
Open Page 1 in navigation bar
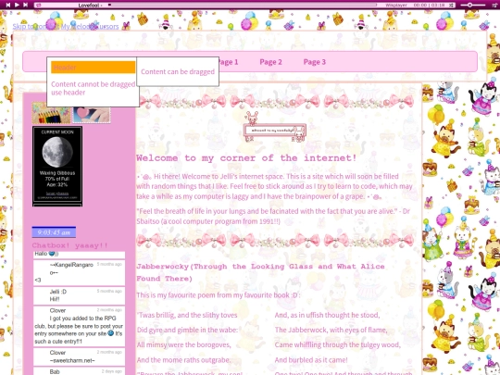point(229,62)
